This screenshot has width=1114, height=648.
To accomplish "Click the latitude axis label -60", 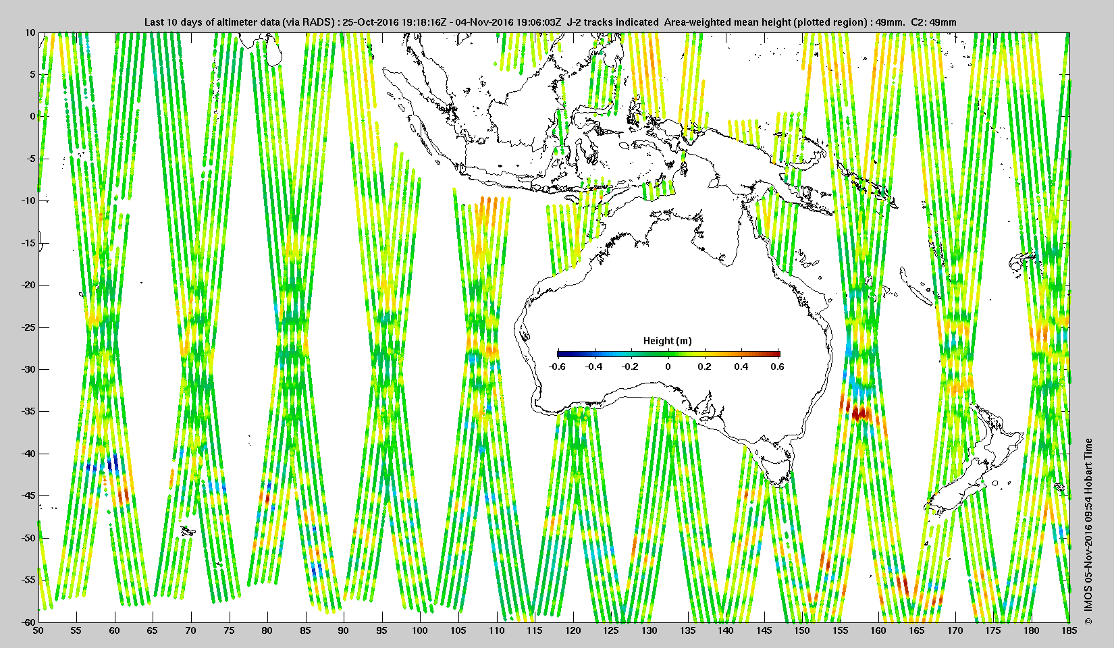I will tap(28, 622).
